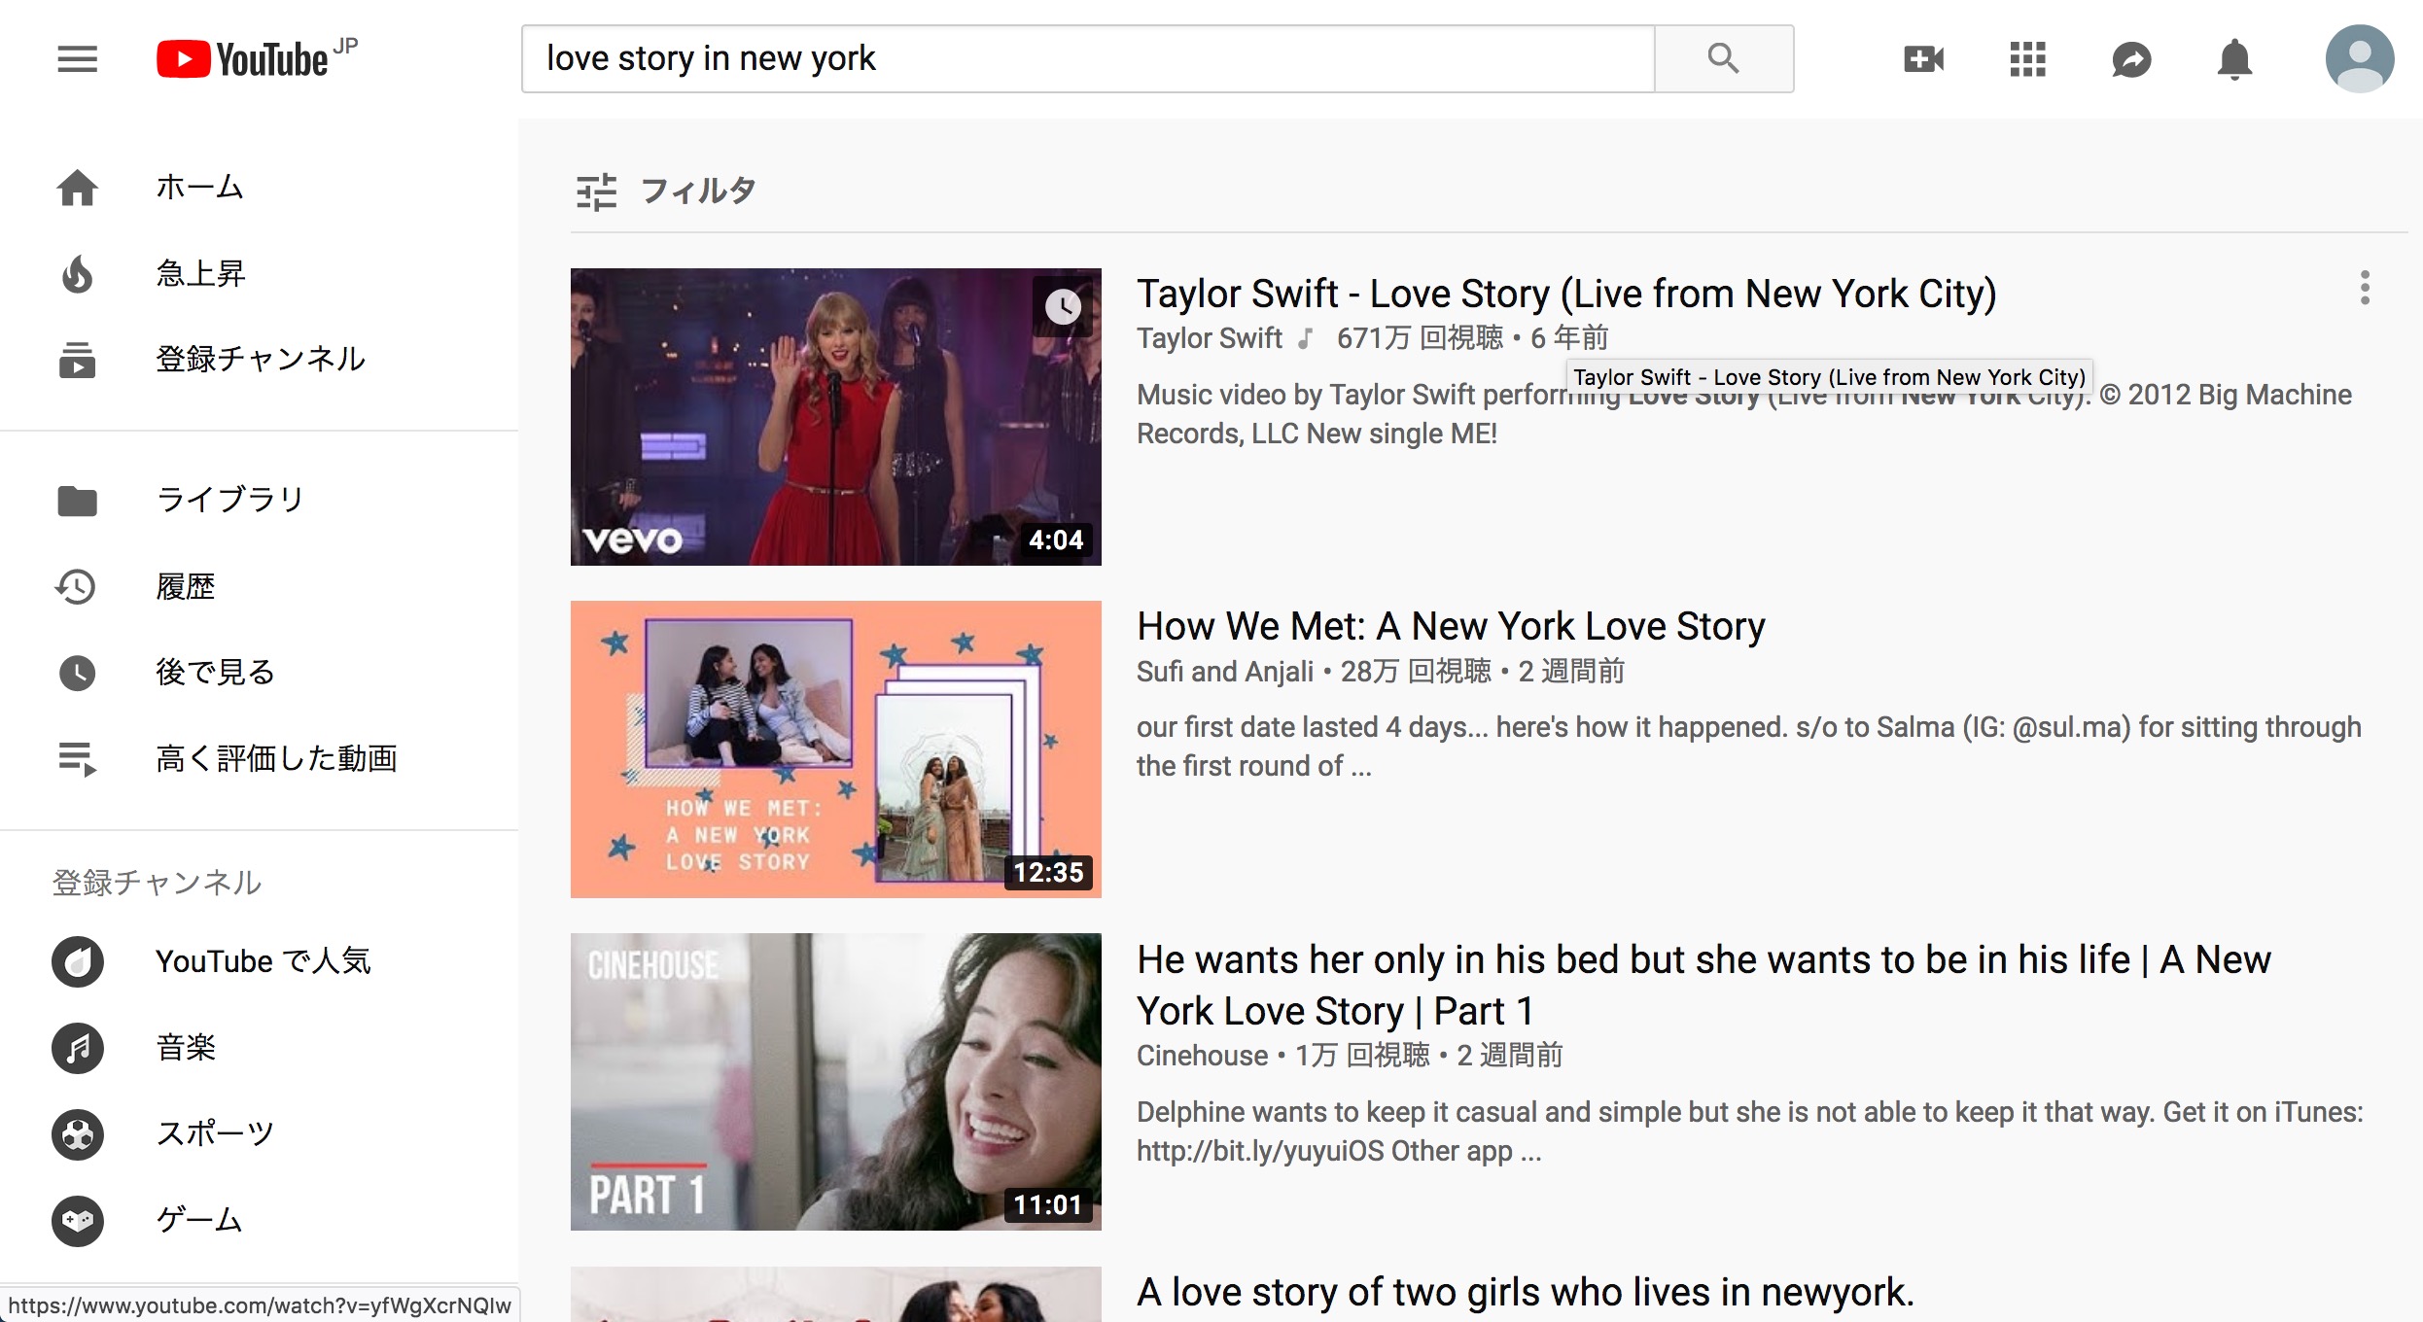Click the YouTube JP logo
This screenshot has width=2423, height=1322.
coord(257,58)
